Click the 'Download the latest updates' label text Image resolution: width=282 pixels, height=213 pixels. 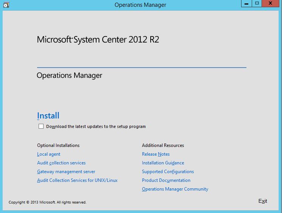click(96, 126)
